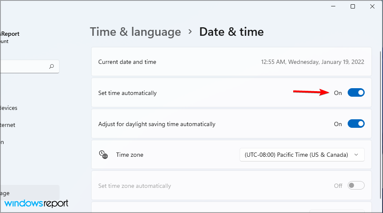Screen dimensions: 383x213
Task: Navigate back to Time & language breadcrumb
Action: [x=135, y=32]
